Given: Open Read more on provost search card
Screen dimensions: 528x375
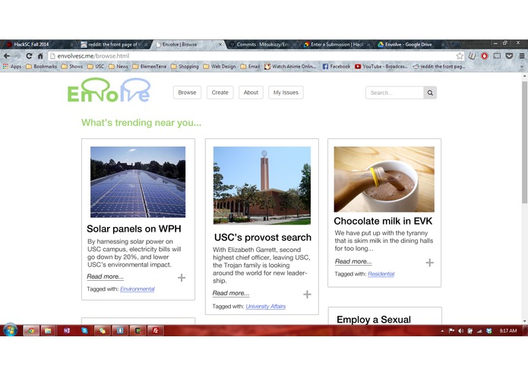Looking at the screenshot, I should [231, 293].
